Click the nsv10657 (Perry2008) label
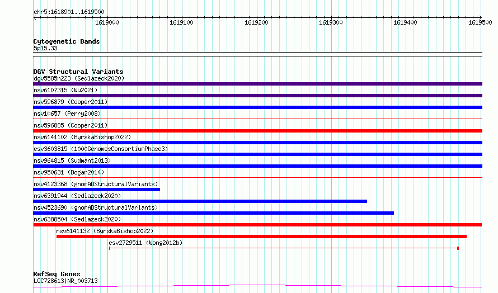The height and width of the screenshot is (293, 498). (67, 114)
